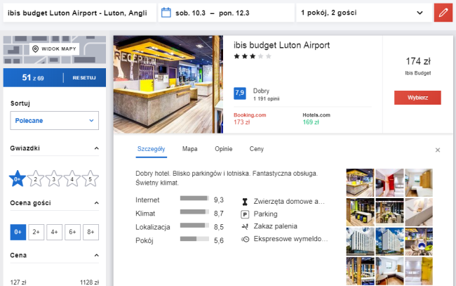The height and width of the screenshot is (286, 456).
Task: Open the Polecane sort dropdown
Action: pyautogui.click(x=55, y=121)
